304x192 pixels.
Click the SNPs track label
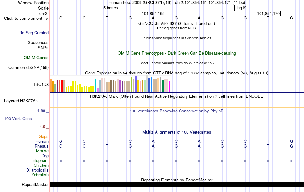coord(43,48)
